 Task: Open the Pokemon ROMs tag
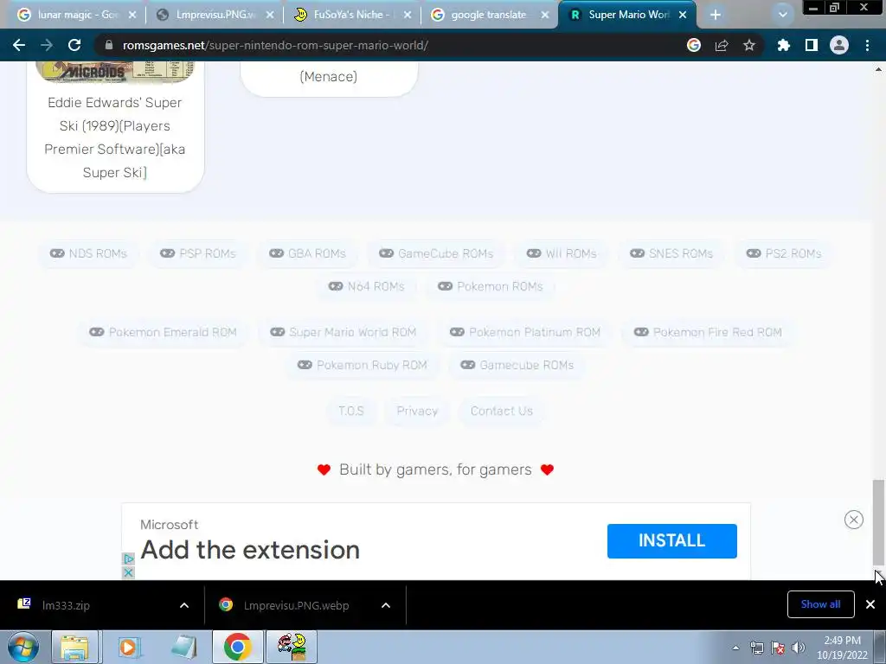point(491,286)
